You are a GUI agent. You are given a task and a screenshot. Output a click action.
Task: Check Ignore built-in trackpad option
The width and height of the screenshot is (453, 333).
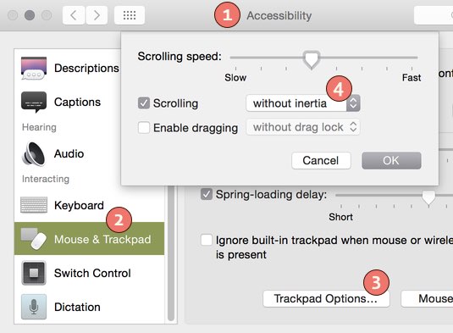[x=207, y=240]
